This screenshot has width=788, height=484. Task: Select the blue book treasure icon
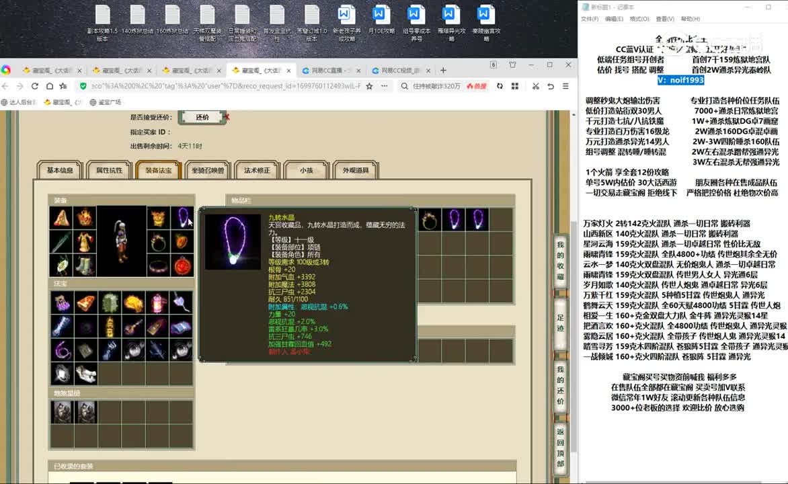[x=180, y=326]
